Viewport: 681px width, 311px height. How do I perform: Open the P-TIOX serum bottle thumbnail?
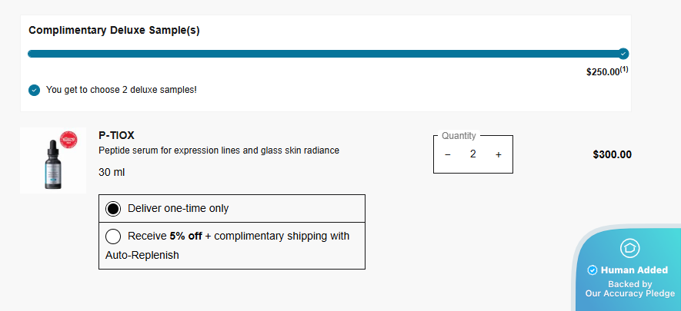(52, 161)
